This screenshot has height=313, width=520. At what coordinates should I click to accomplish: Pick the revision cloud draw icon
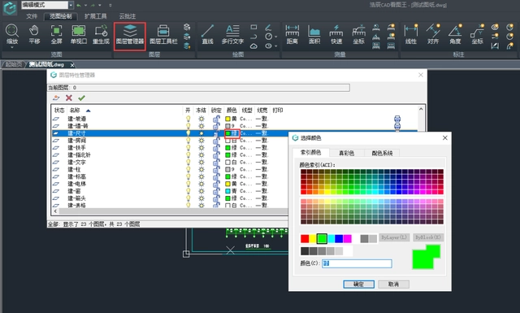pyautogui.click(x=253, y=46)
